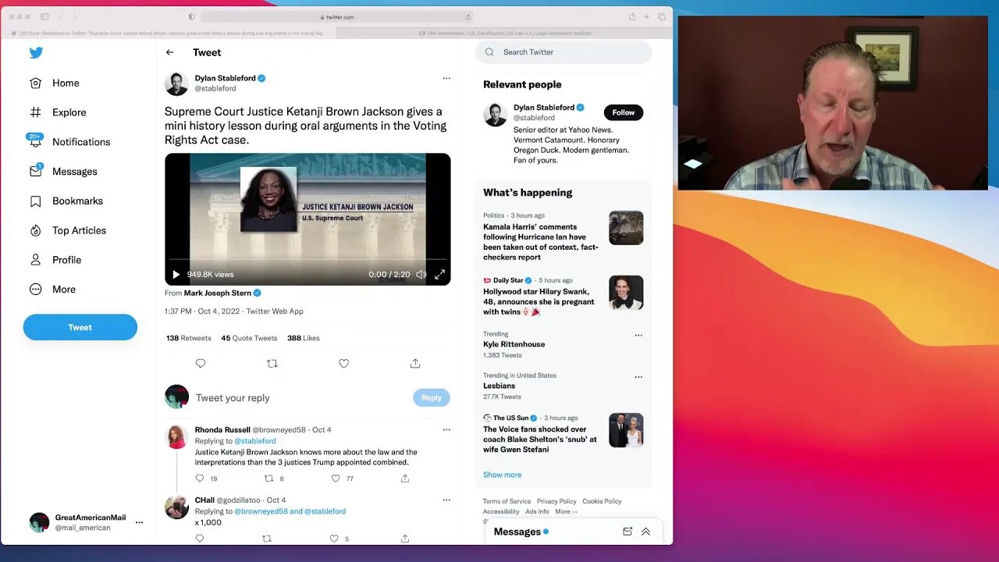Retweet Rhonda Russell's reply
This screenshot has width=999, height=562.
coord(268,478)
